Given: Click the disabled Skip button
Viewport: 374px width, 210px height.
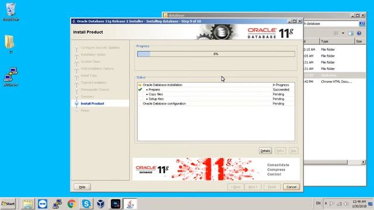Looking at the screenshot, I should [293, 150].
